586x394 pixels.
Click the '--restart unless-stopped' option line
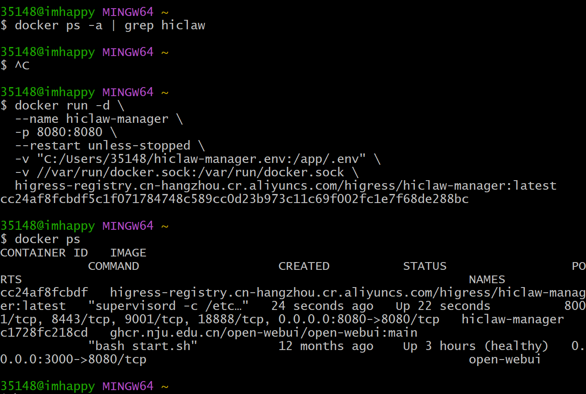(110, 146)
